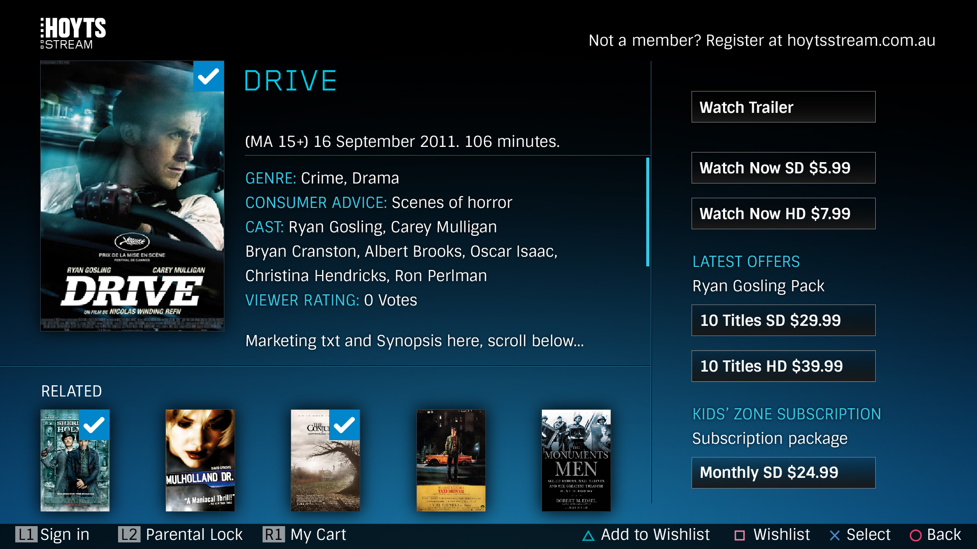Click the Ryan Gosling Pack SD bundle

tap(784, 320)
